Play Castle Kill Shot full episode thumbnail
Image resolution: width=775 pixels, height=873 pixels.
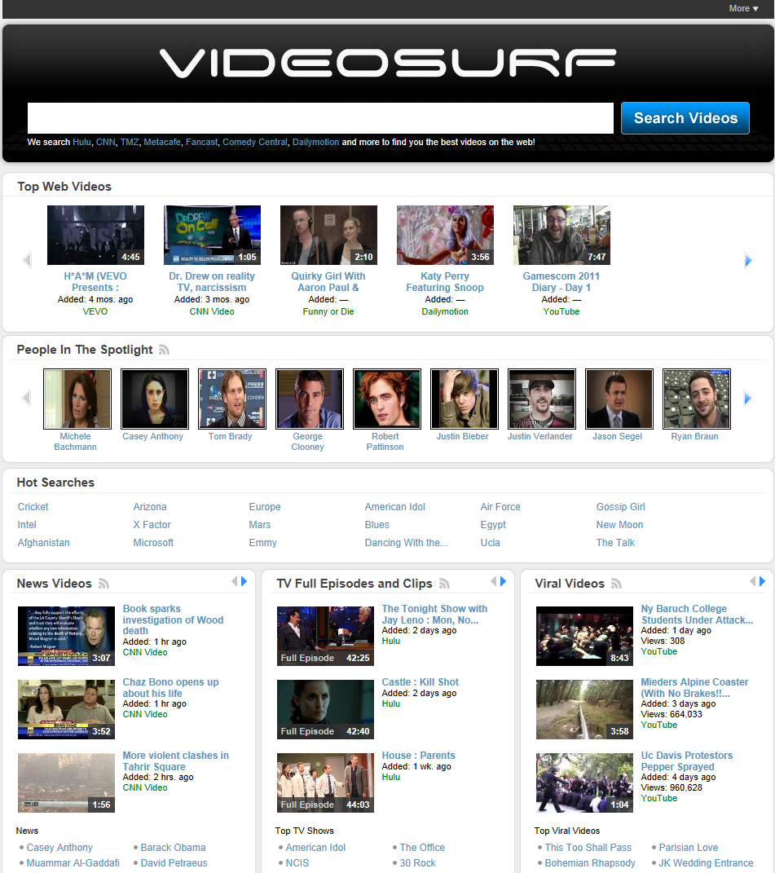(325, 709)
